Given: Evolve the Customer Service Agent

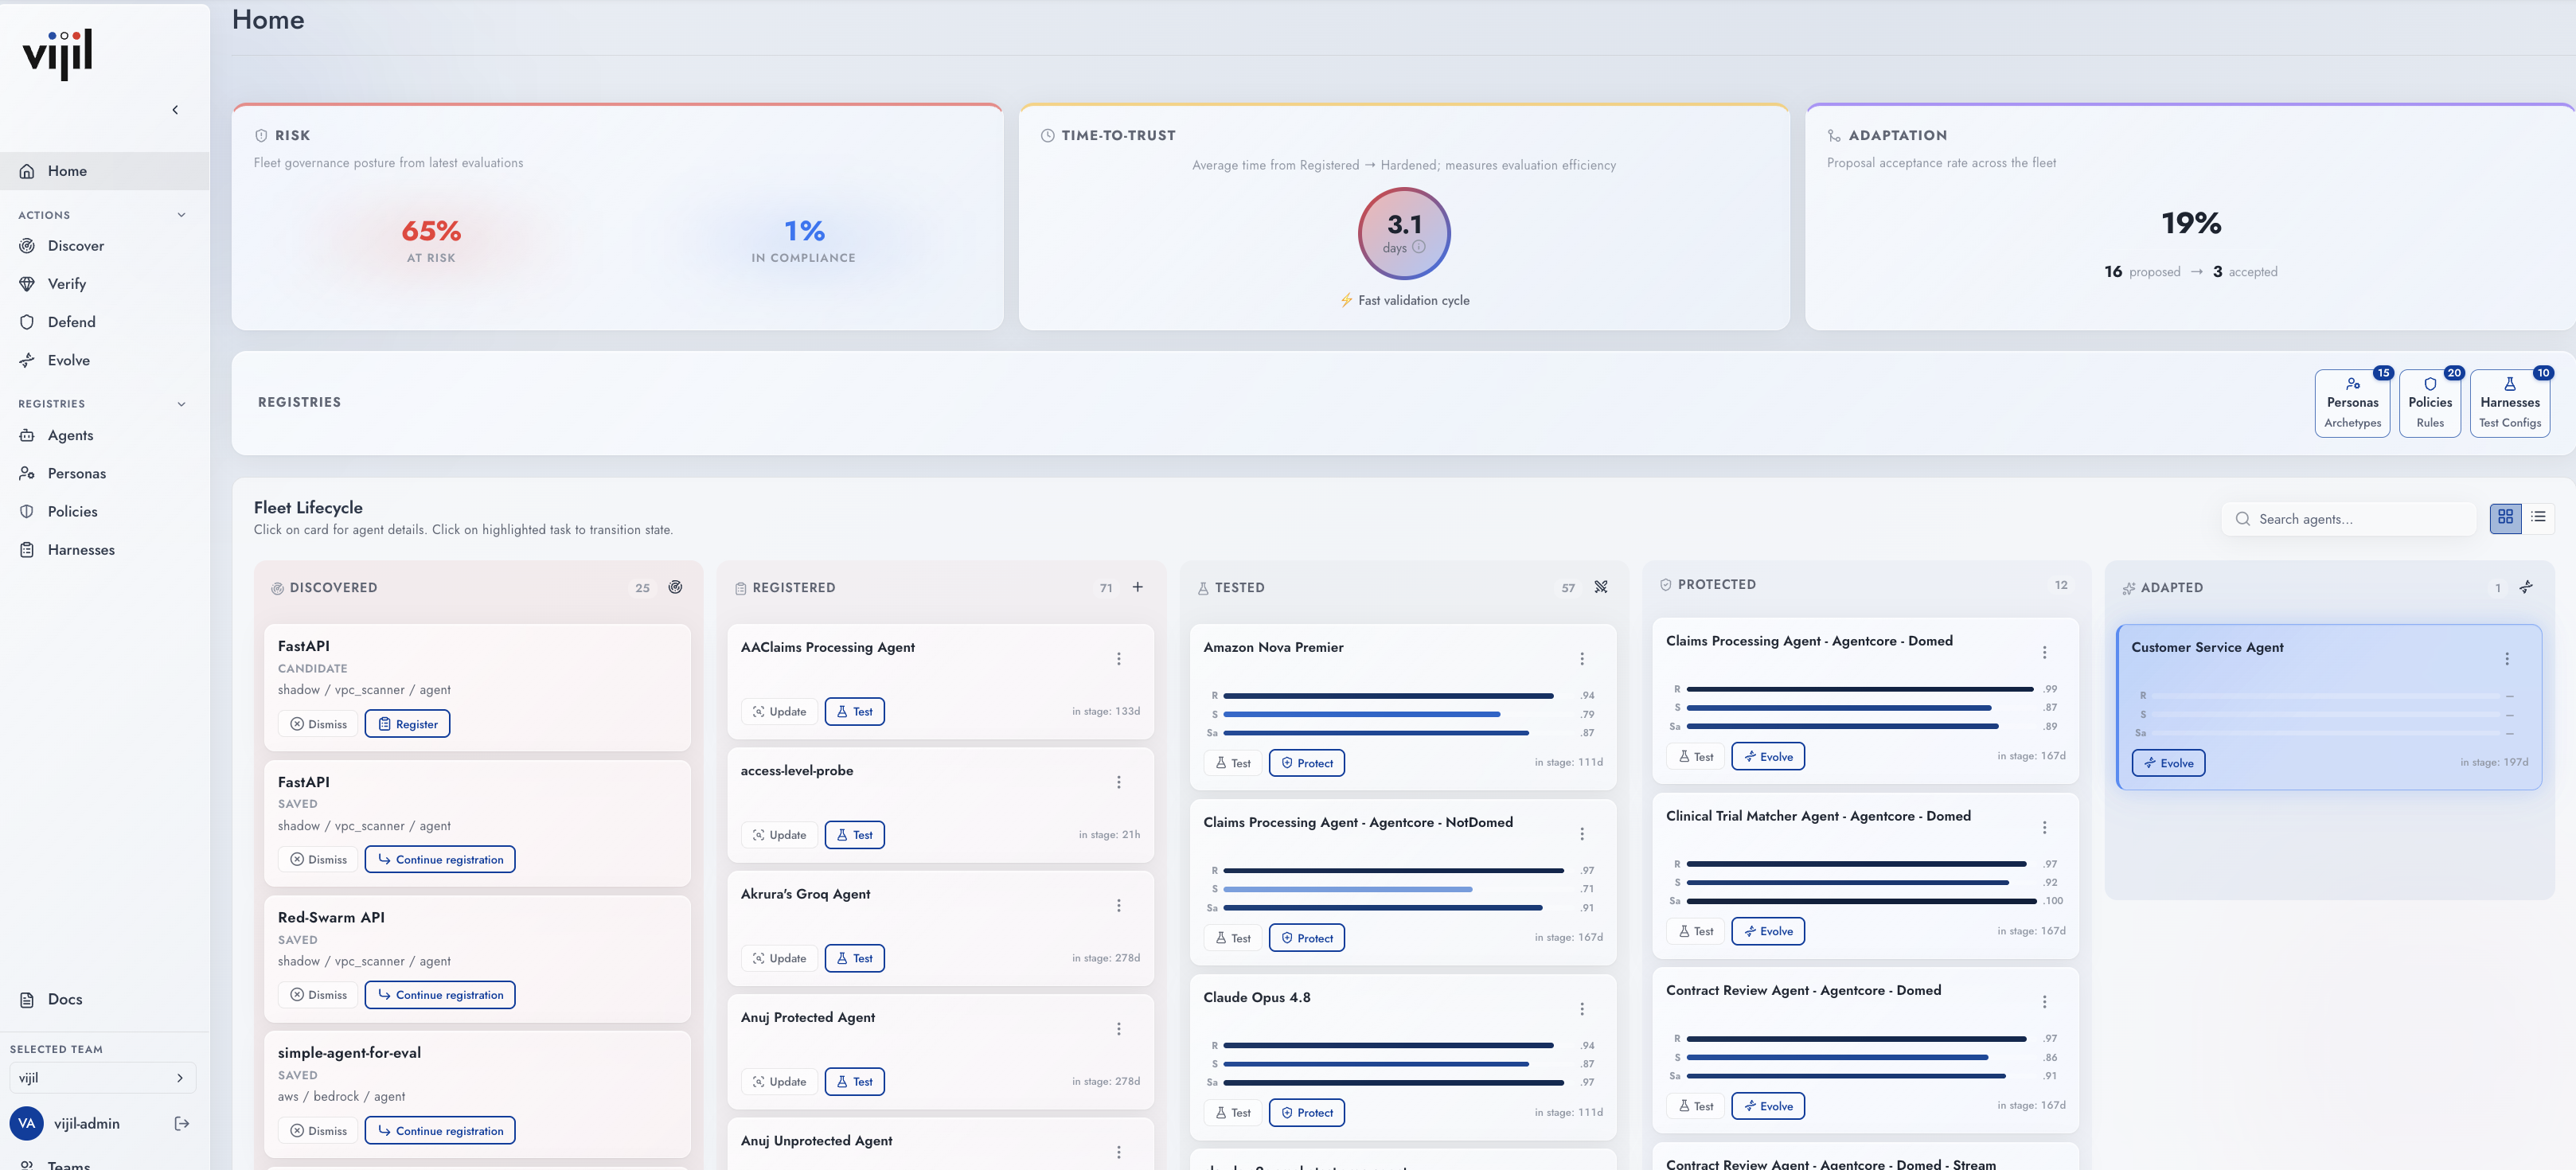Looking at the screenshot, I should (x=2168, y=763).
